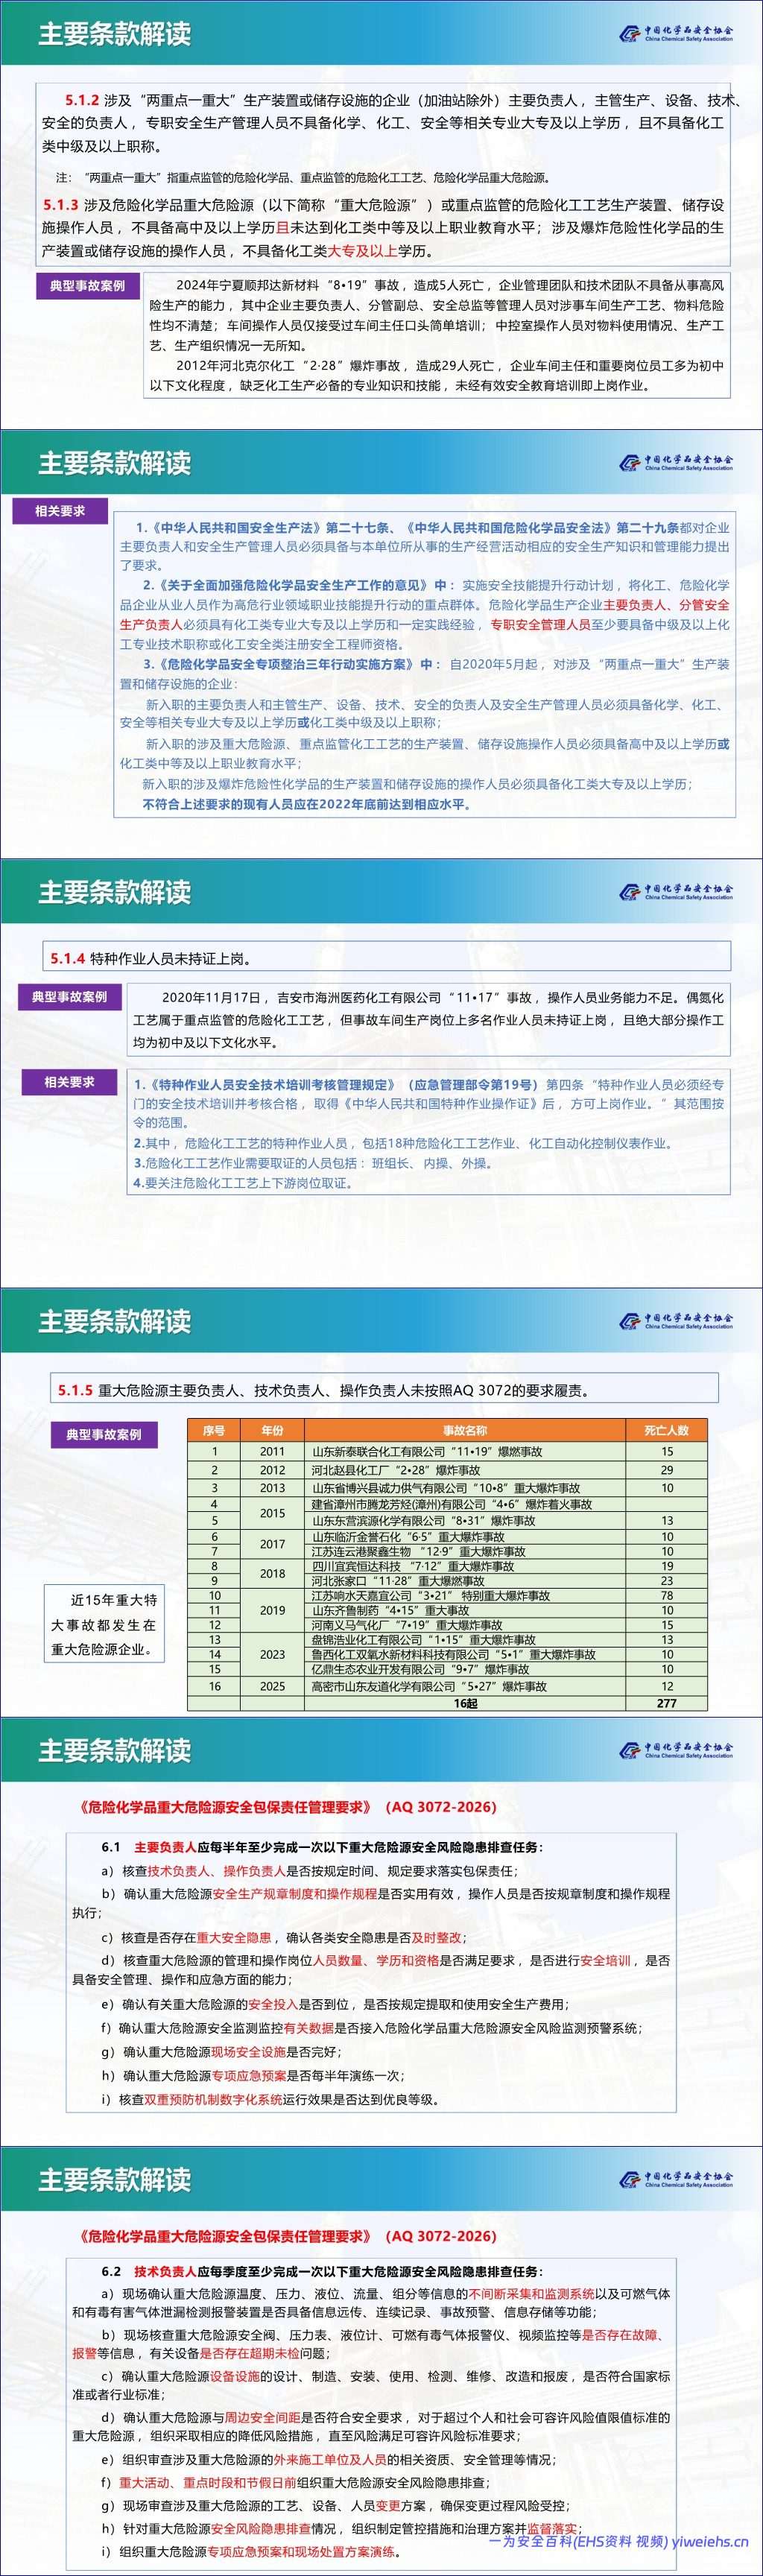Select the 典型事故案例 label beside the 2024年宁夏顺邦达 case

point(88,285)
